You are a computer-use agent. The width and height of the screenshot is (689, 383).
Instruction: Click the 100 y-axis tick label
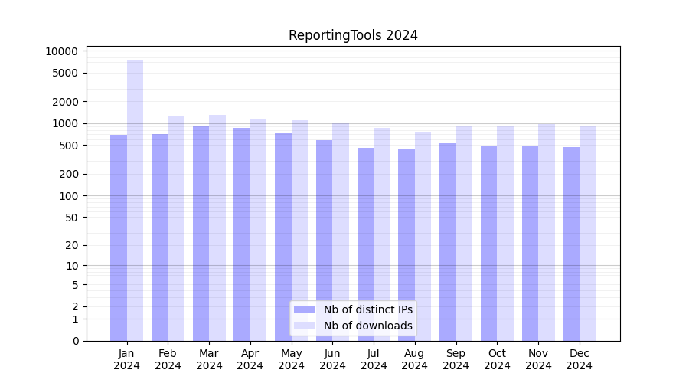coord(68,195)
